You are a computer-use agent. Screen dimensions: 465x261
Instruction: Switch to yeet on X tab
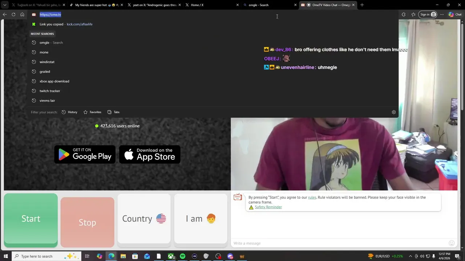coord(154,5)
